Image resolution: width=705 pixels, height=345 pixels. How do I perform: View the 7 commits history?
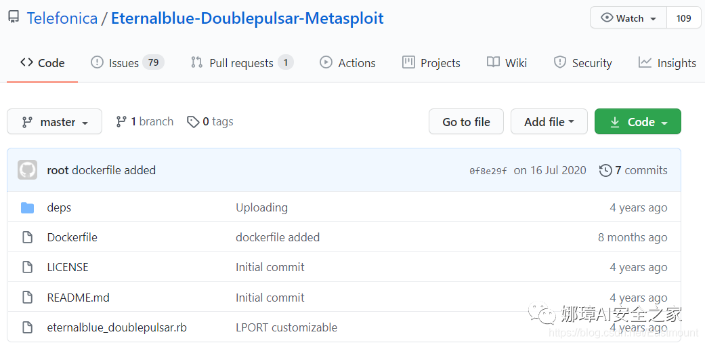coord(633,171)
